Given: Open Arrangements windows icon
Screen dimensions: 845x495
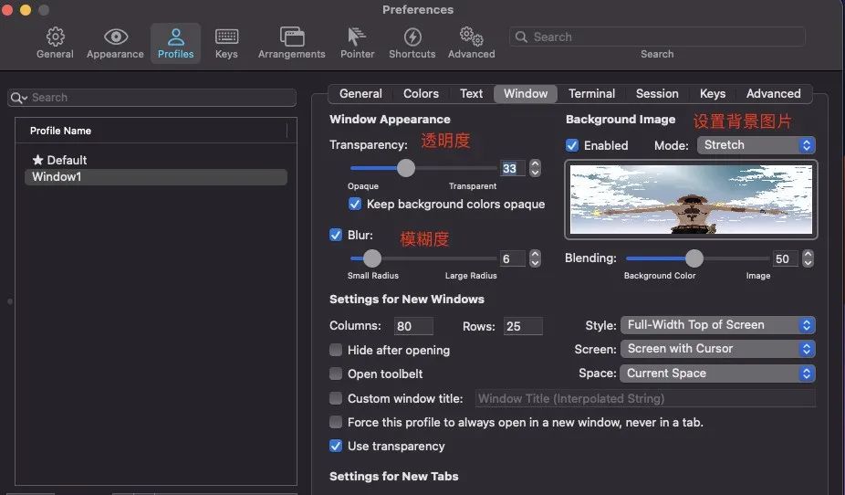Looking at the screenshot, I should 291,37.
